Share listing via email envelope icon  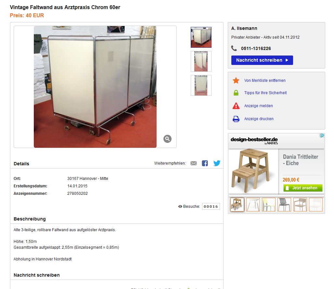[x=194, y=163]
